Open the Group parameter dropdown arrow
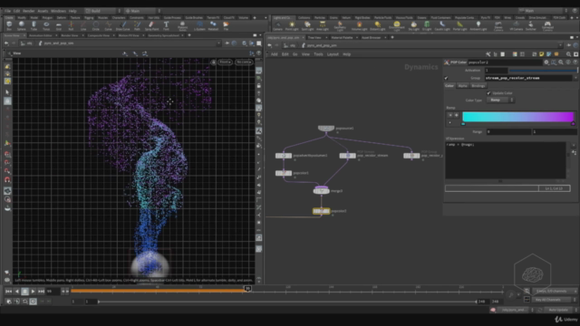The height and width of the screenshot is (326, 580). 575,78
